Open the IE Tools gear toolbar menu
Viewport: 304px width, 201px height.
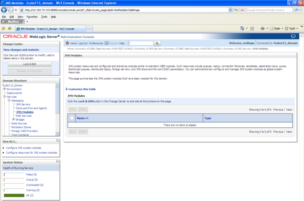coord(291,28)
